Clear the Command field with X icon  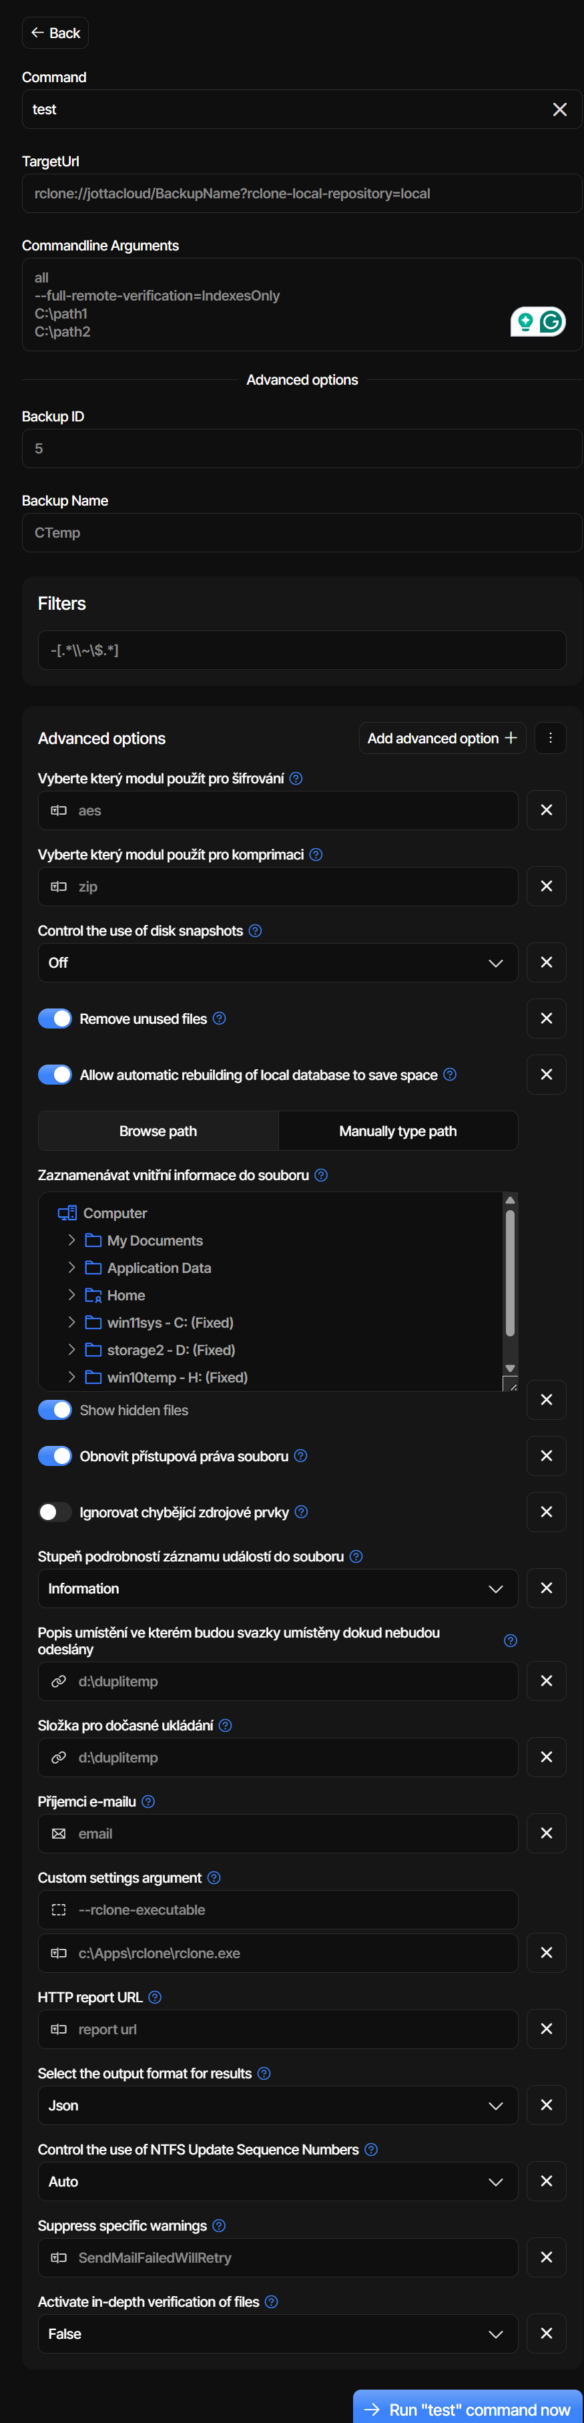coord(559,110)
